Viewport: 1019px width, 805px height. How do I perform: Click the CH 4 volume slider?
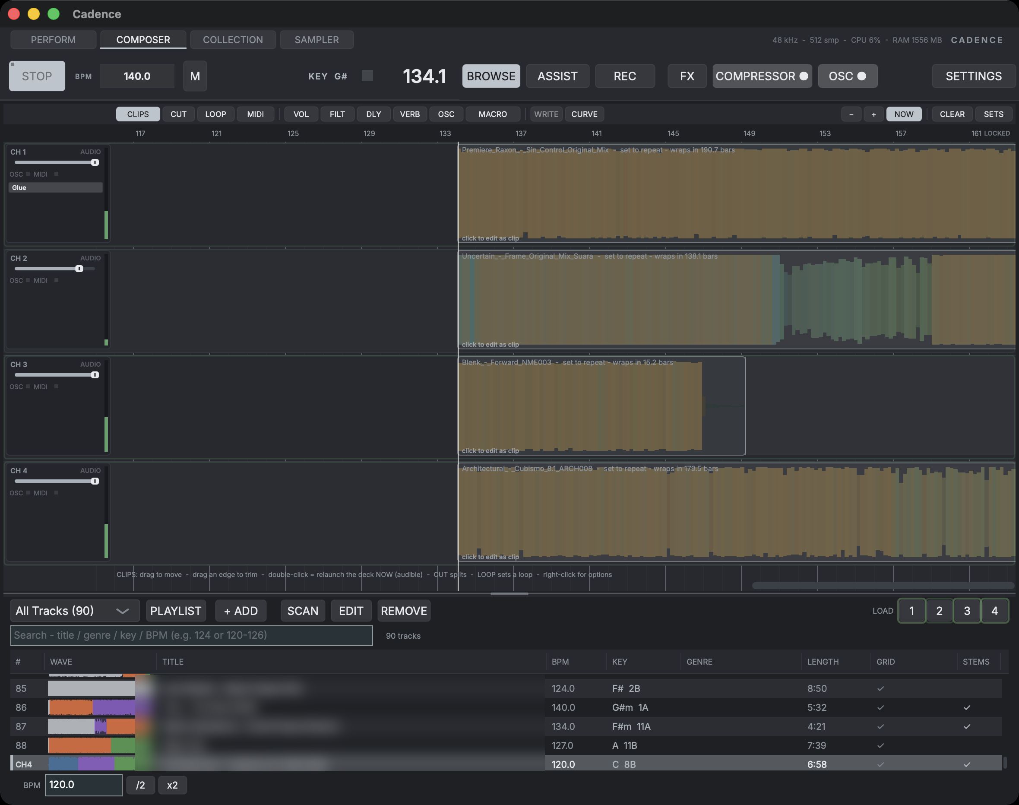[57, 481]
